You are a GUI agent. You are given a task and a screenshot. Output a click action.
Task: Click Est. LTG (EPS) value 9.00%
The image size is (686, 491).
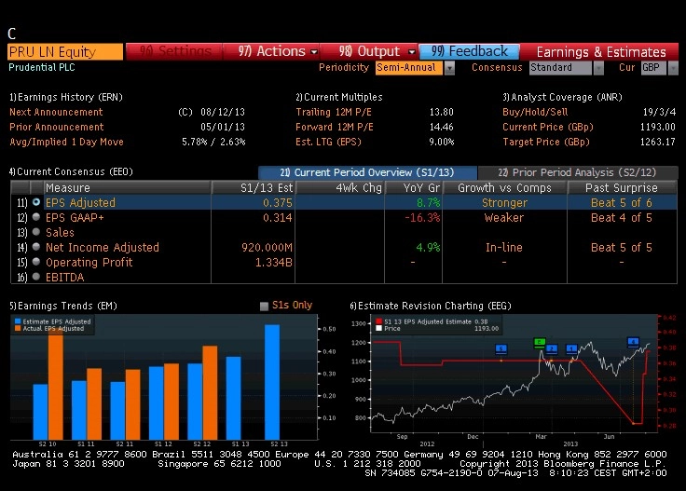(x=441, y=142)
